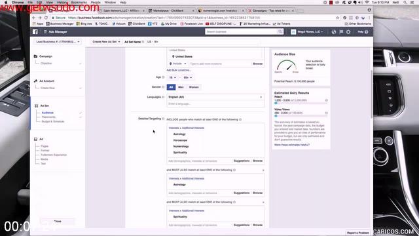Open the Chrome File menu

click(x=30, y=2)
